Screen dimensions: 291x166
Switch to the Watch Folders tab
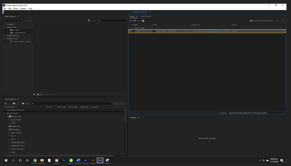(x=146, y=17)
